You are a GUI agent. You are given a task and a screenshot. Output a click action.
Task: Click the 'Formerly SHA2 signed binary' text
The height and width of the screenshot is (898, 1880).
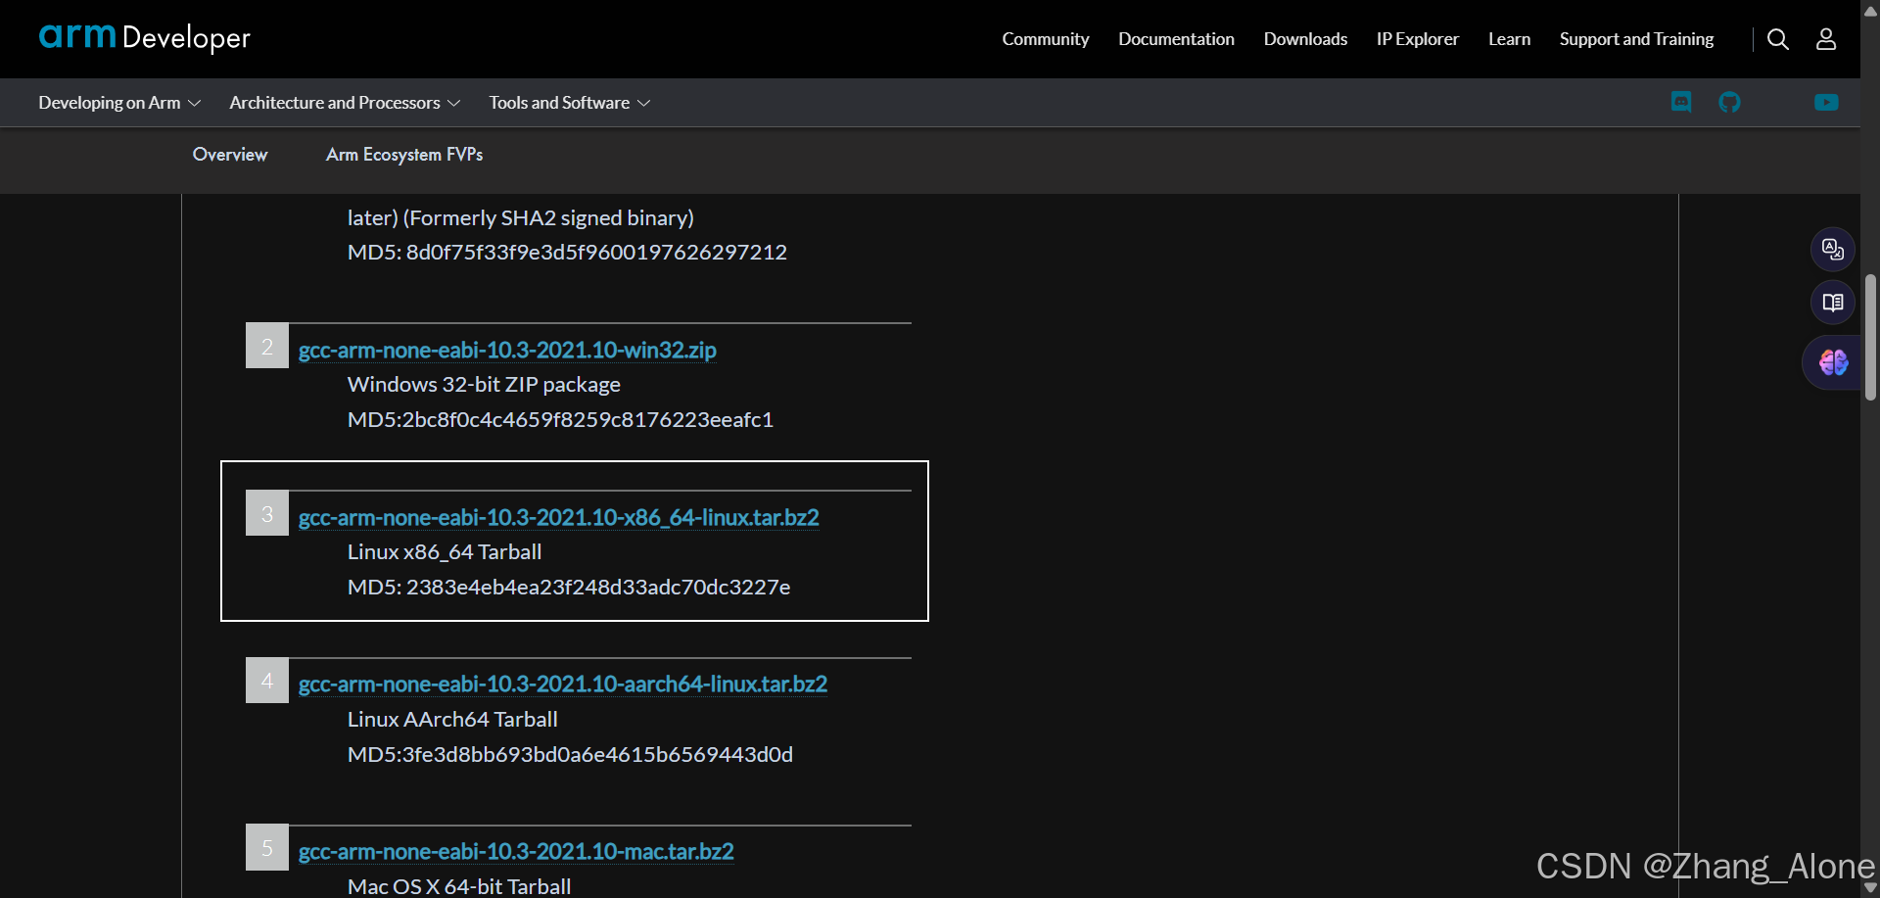[x=548, y=218]
